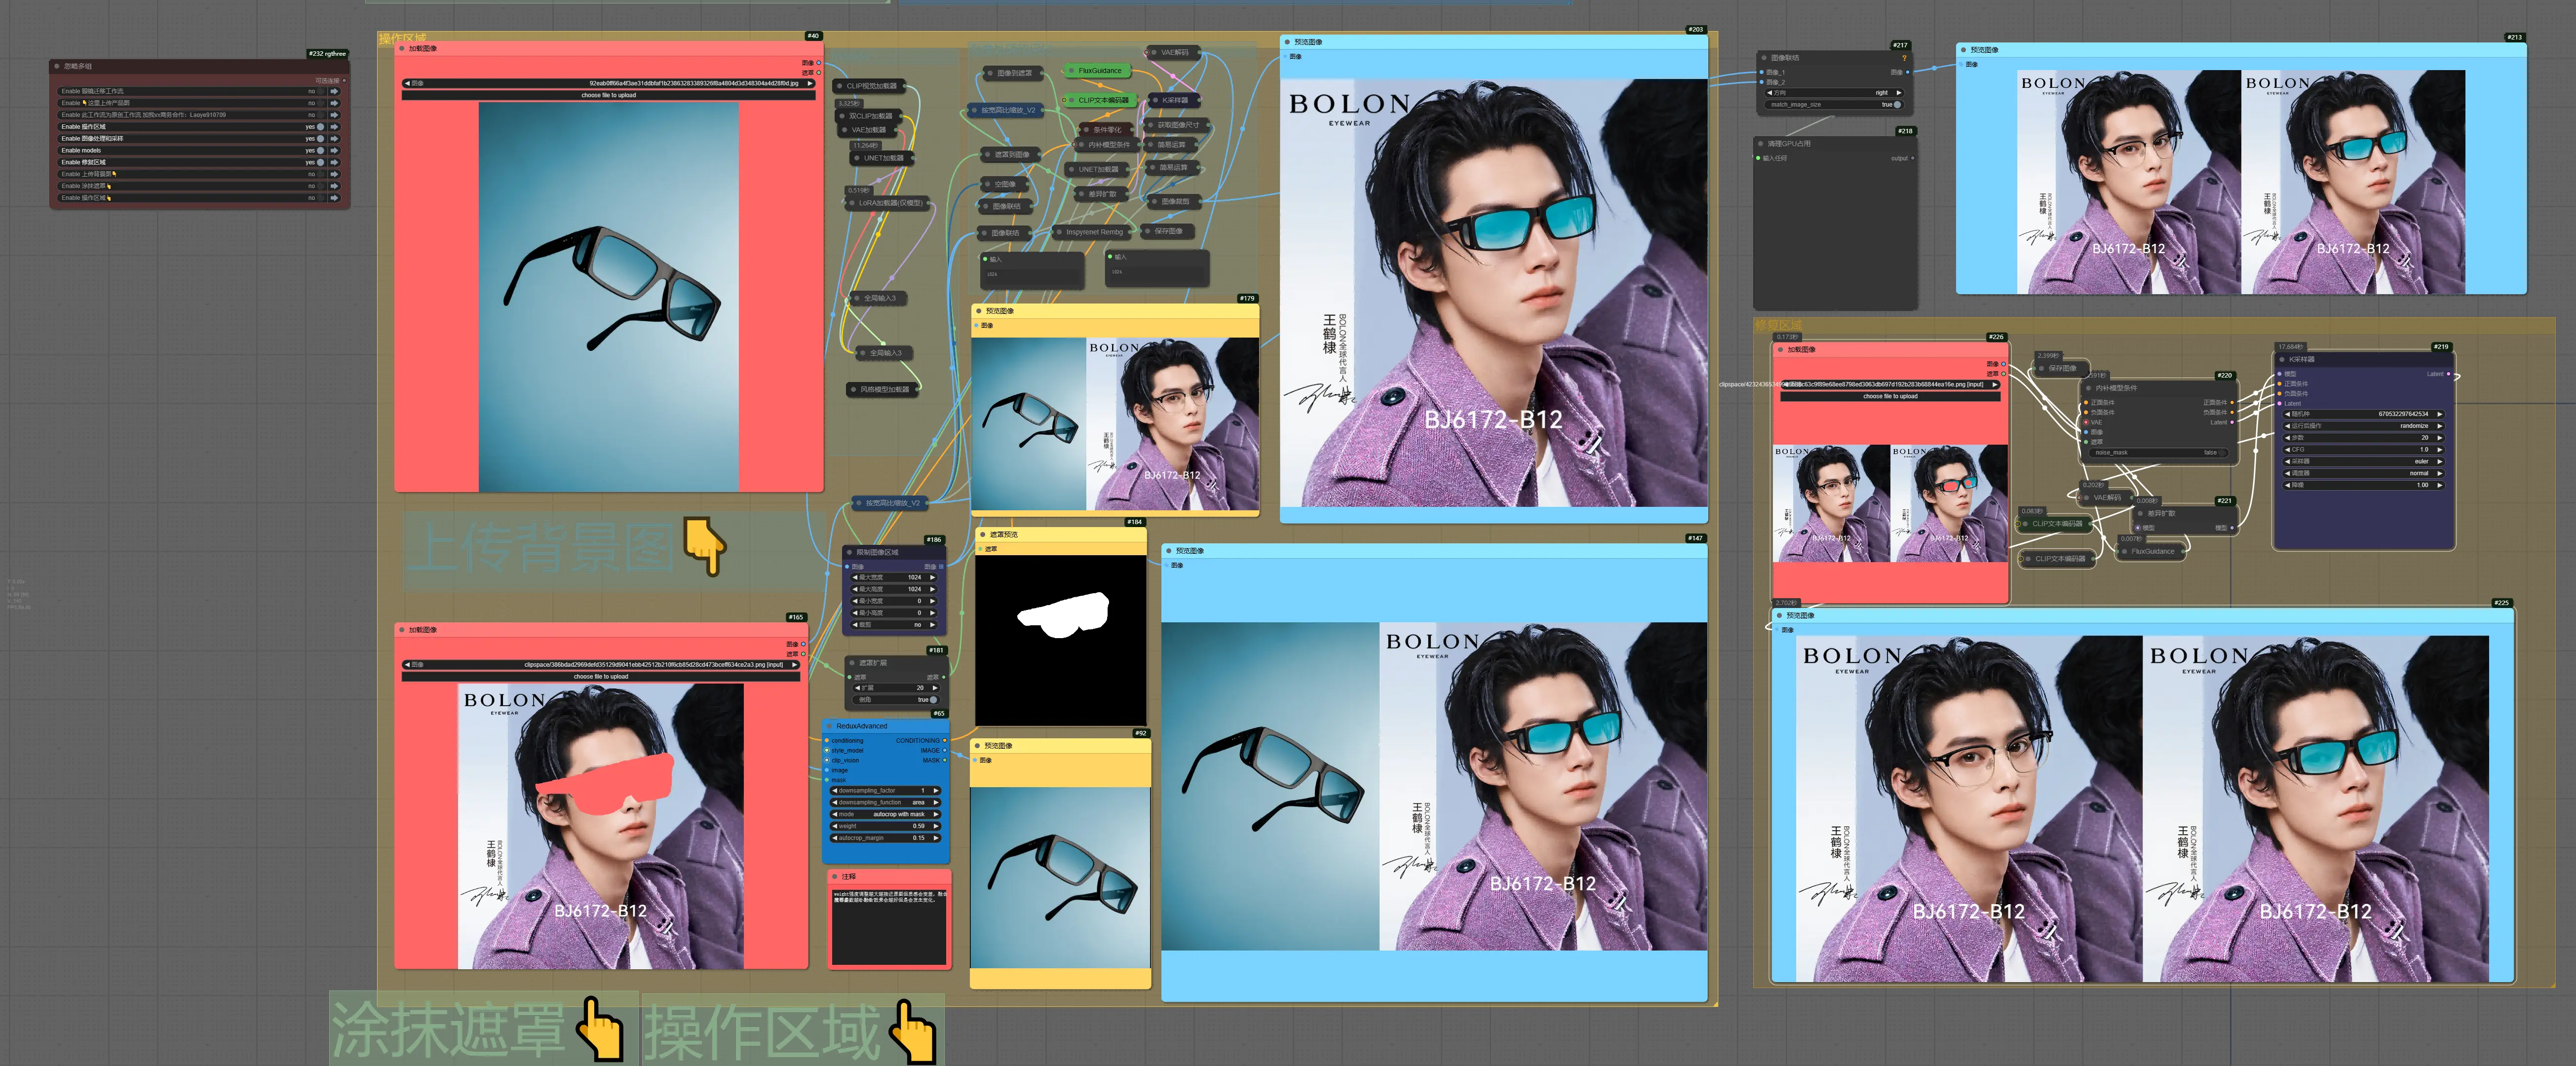Open image filename selector in 加载图像 node #165

601,665
